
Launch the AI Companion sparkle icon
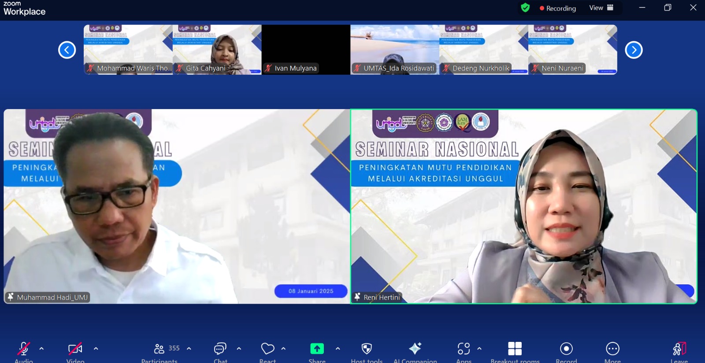pyautogui.click(x=415, y=349)
